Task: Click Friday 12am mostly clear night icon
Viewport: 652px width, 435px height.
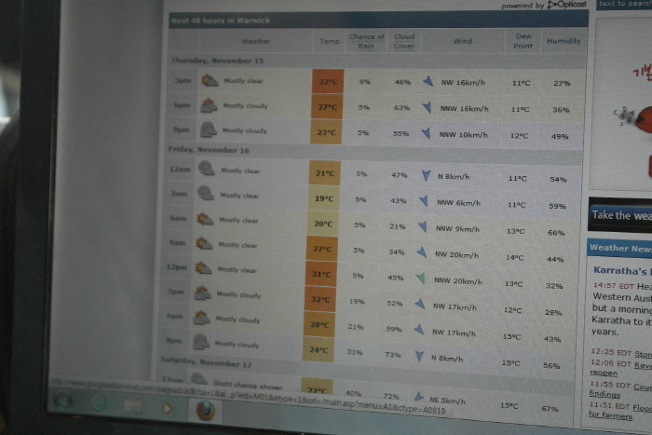Action: [x=206, y=170]
